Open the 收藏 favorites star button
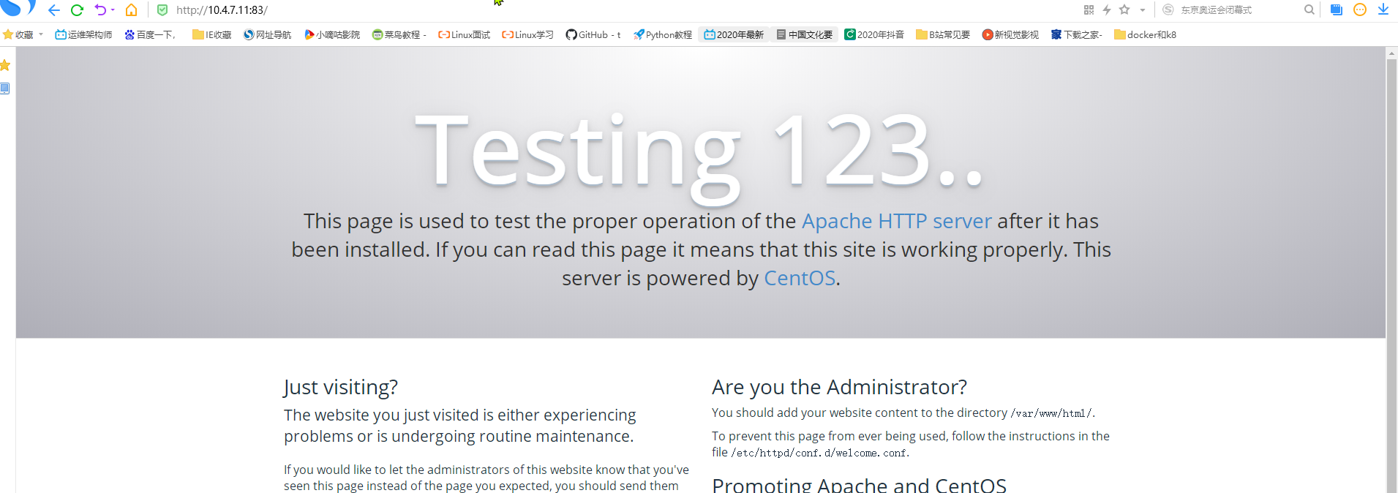Image resolution: width=1398 pixels, height=493 pixels. [x=18, y=35]
